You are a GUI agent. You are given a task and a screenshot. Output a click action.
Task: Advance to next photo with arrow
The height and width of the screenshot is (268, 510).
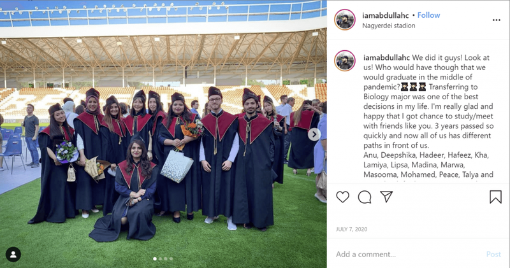(x=314, y=134)
